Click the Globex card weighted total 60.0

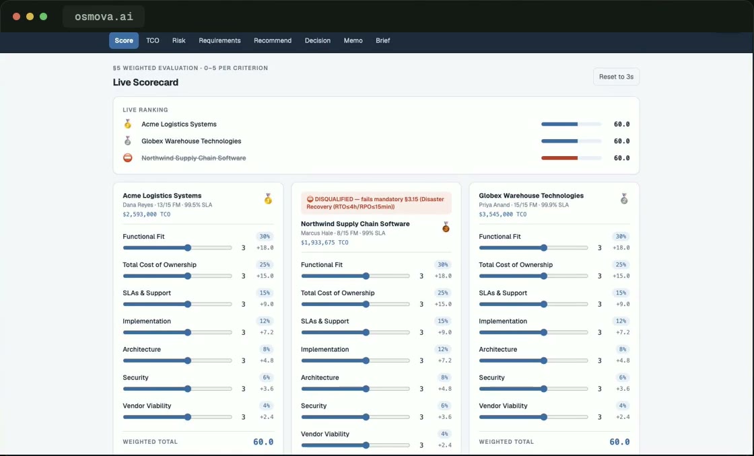point(619,442)
